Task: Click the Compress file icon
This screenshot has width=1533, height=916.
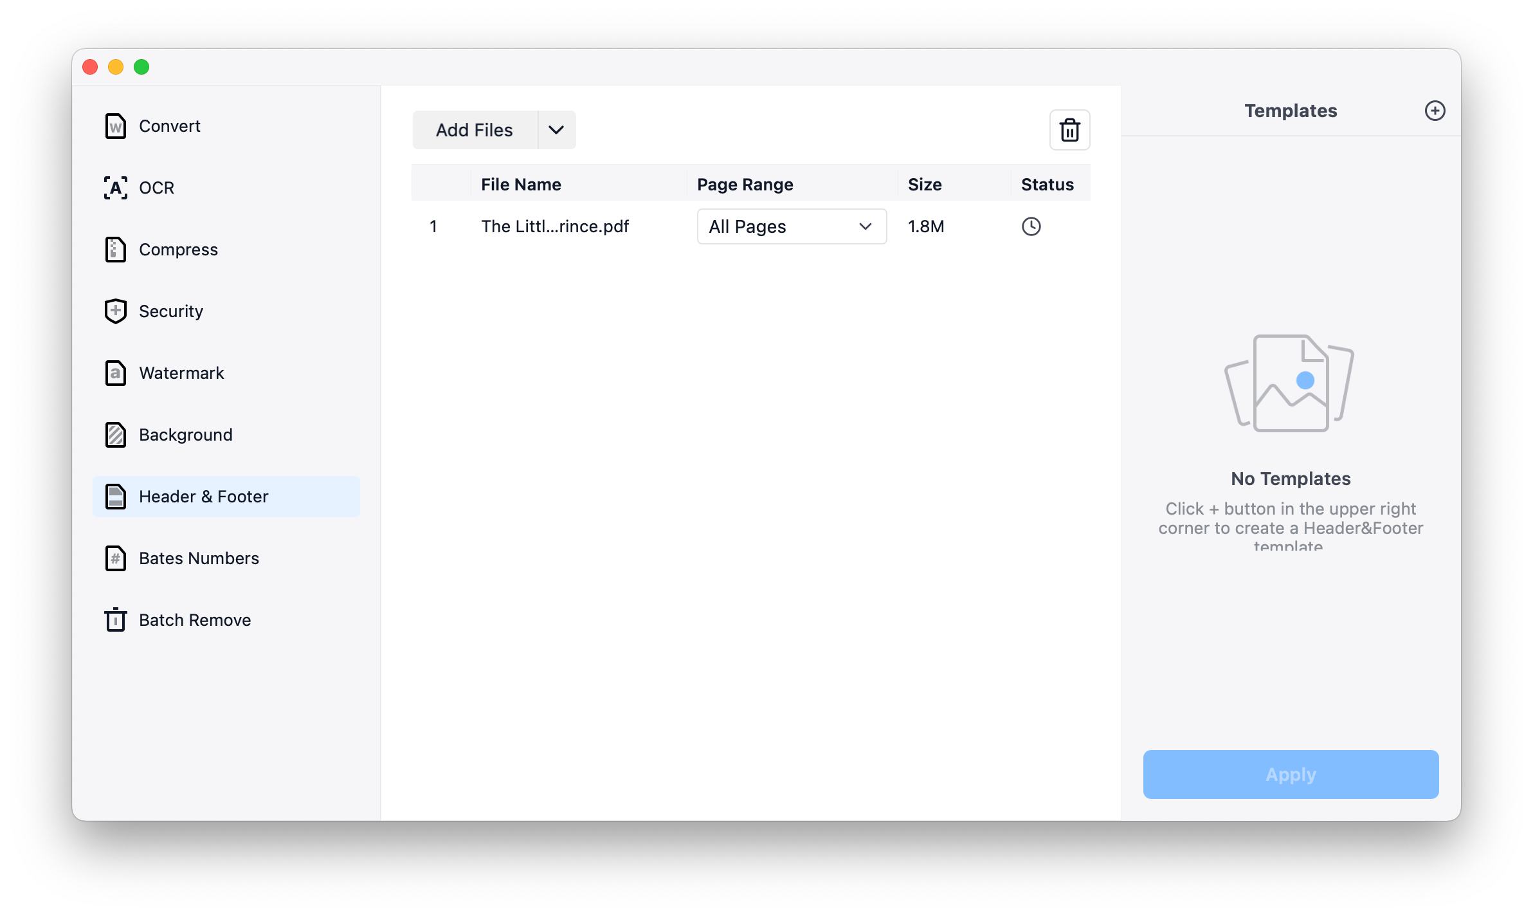Action: tap(115, 250)
